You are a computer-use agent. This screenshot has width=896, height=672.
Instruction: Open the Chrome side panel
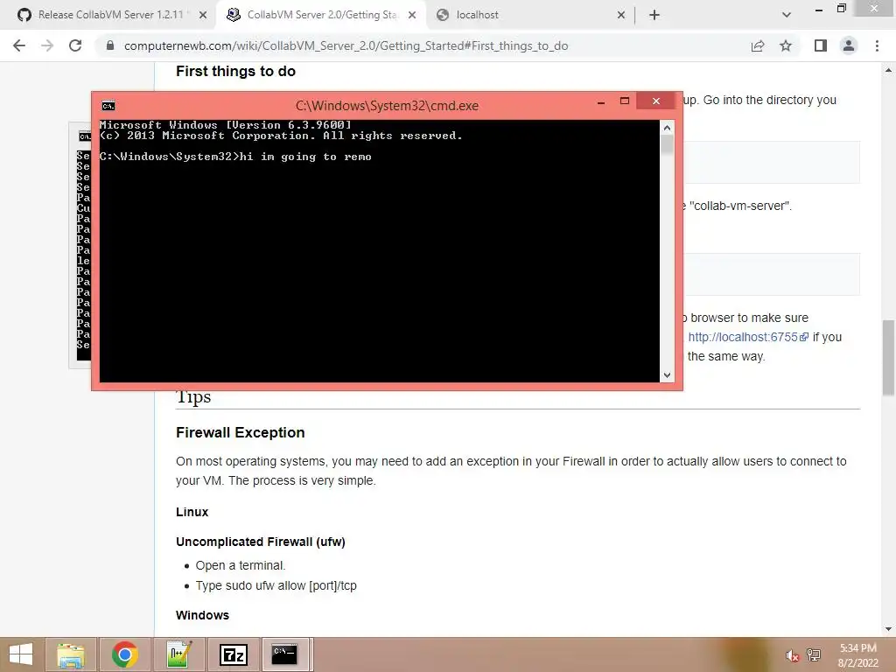(x=821, y=45)
